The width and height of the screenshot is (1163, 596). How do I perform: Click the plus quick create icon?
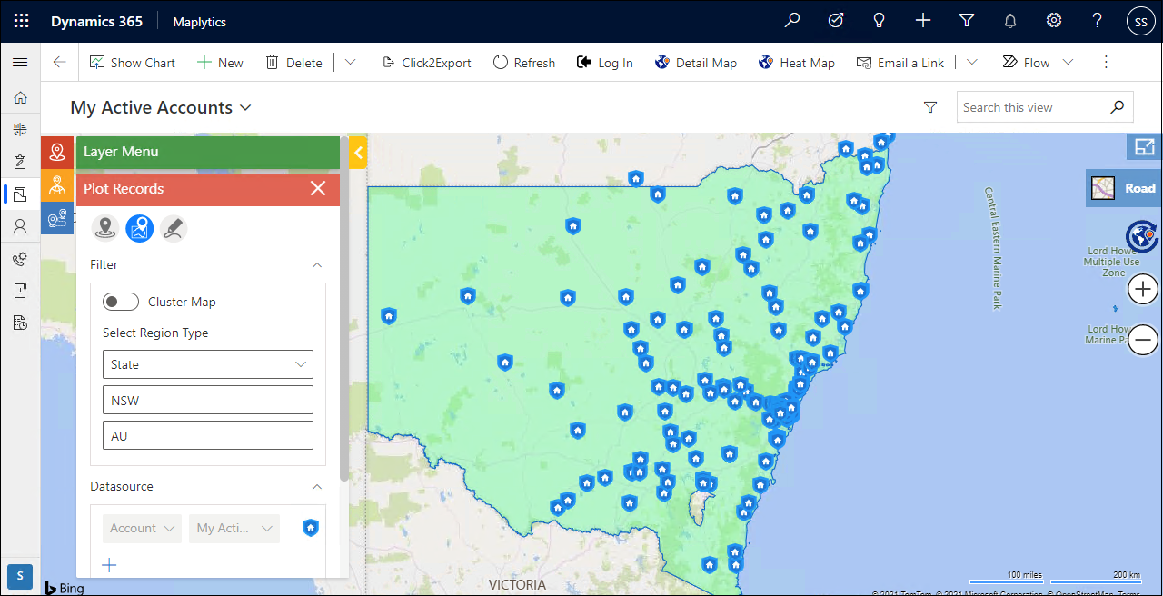point(923,21)
